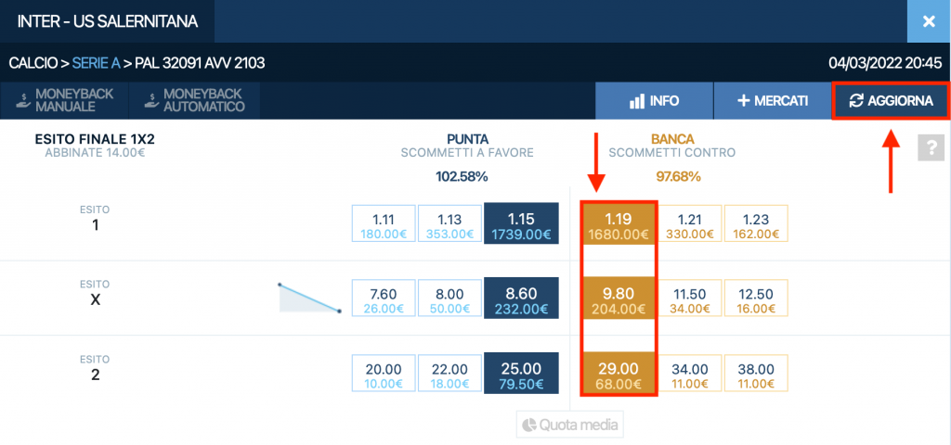This screenshot has height=445, width=951.
Task: Pick the 1.13 back odds box
Action: 449,226
